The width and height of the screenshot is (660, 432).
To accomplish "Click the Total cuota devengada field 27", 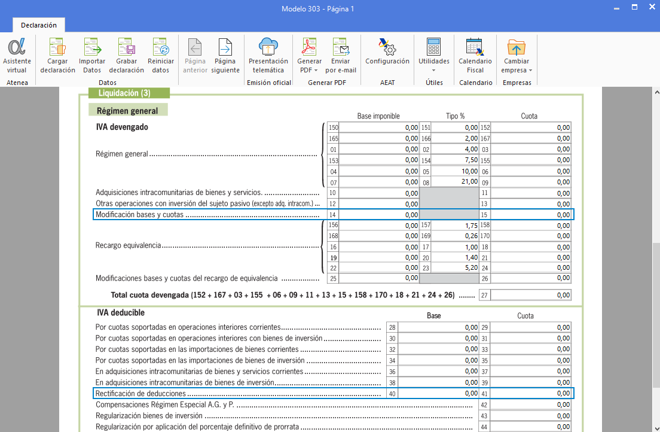I will [x=531, y=295].
